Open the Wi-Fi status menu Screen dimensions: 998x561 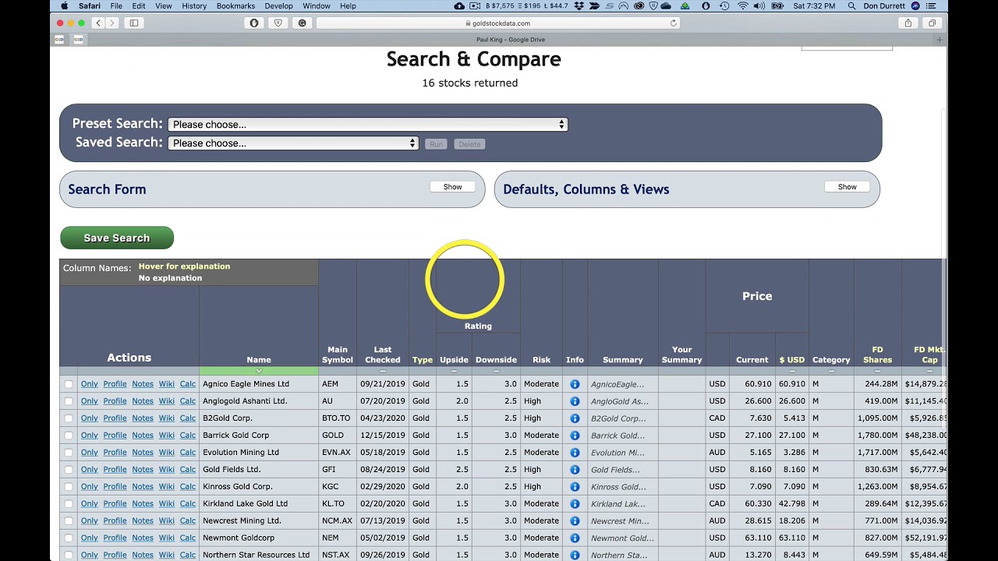pos(742,6)
